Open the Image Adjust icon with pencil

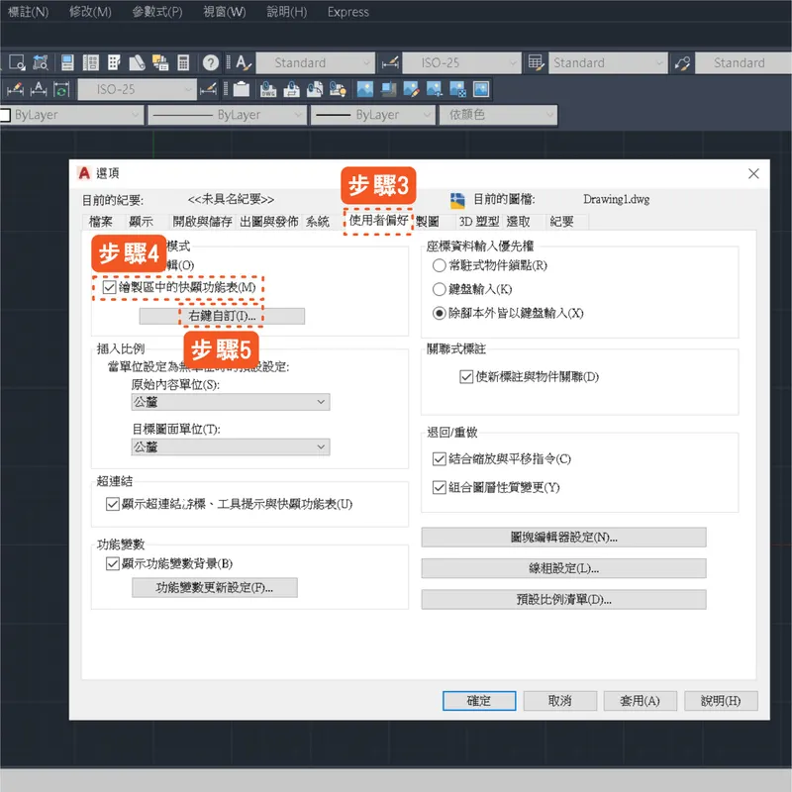412,89
